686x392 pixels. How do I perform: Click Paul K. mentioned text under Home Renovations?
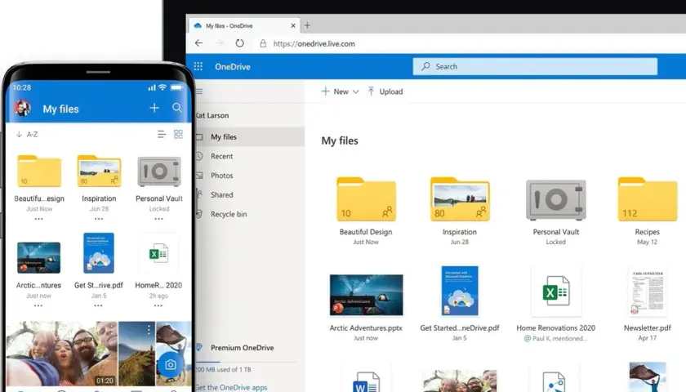(x=555, y=338)
